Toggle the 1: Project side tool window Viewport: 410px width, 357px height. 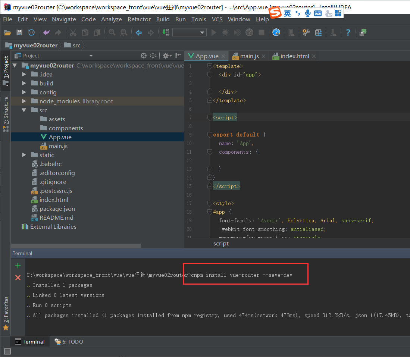pyautogui.click(x=6, y=71)
